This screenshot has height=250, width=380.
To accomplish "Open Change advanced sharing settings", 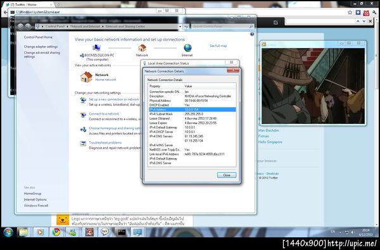I will 42,54.
